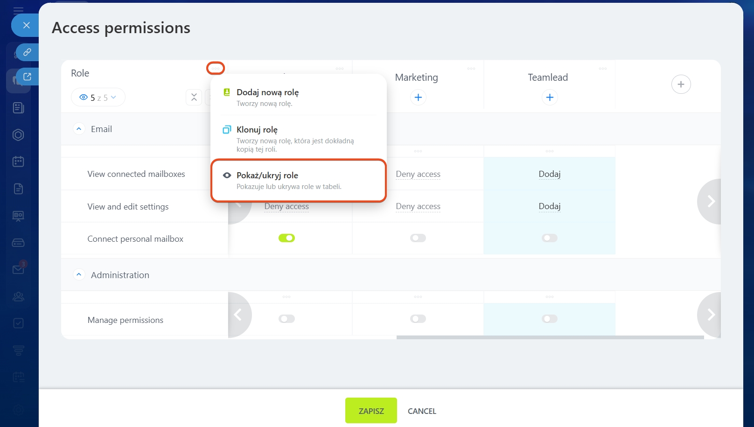Click the green ZAPISZ button
The image size is (754, 427).
click(x=371, y=411)
